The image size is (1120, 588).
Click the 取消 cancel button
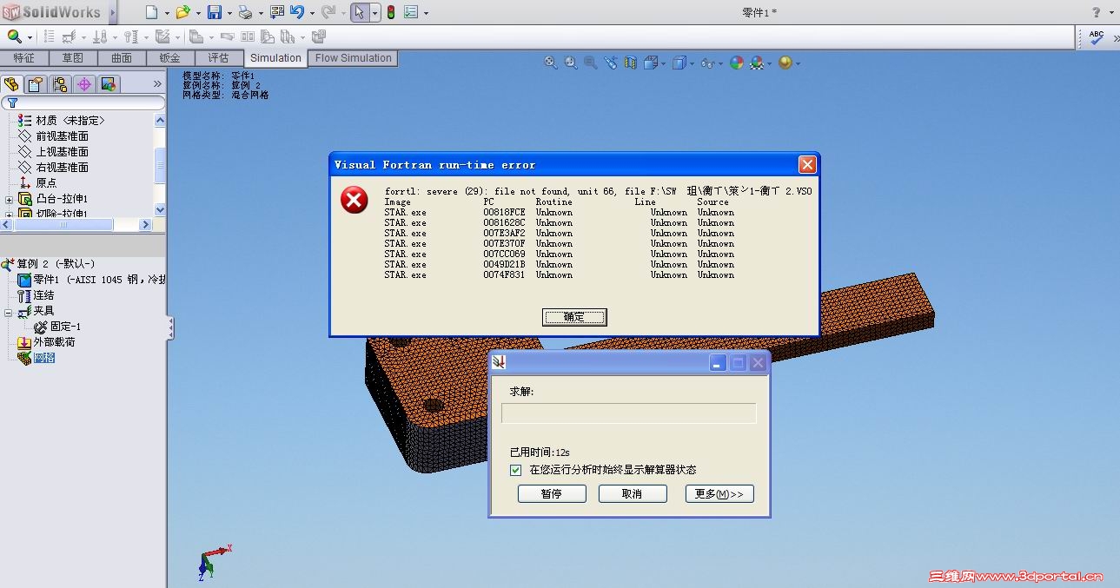click(633, 493)
